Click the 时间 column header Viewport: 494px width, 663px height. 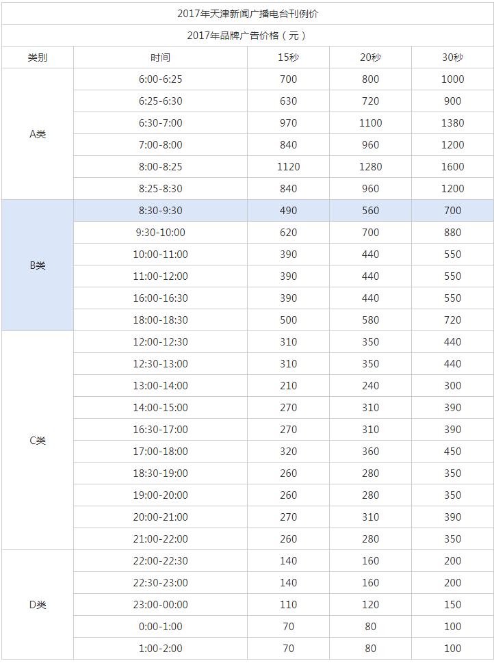coord(160,57)
